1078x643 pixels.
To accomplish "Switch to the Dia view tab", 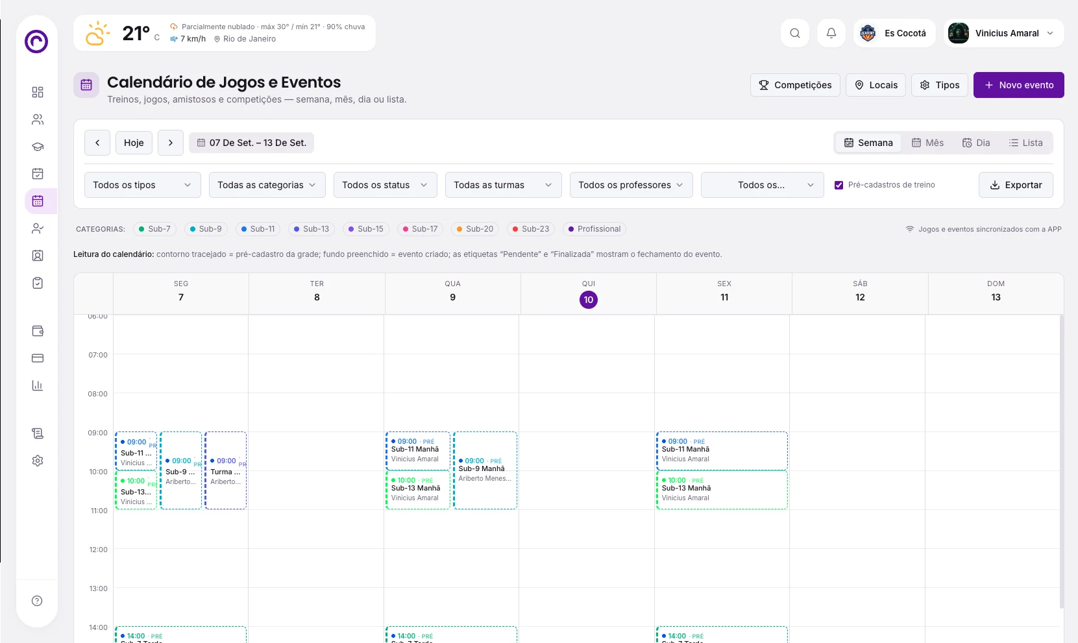I will coord(976,143).
